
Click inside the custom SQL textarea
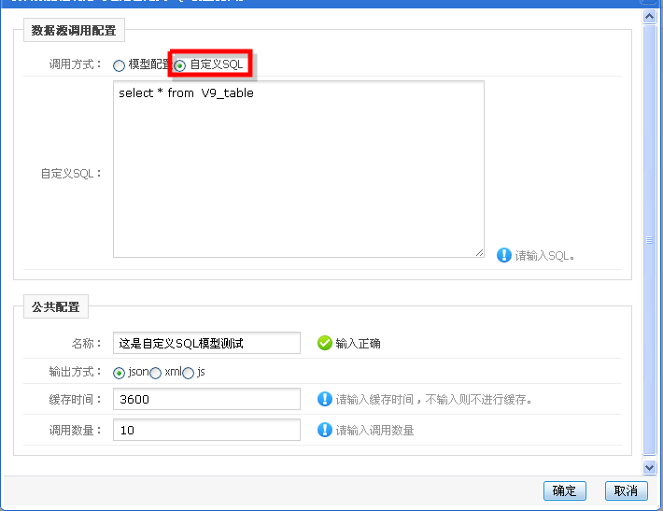pyautogui.click(x=299, y=169)
